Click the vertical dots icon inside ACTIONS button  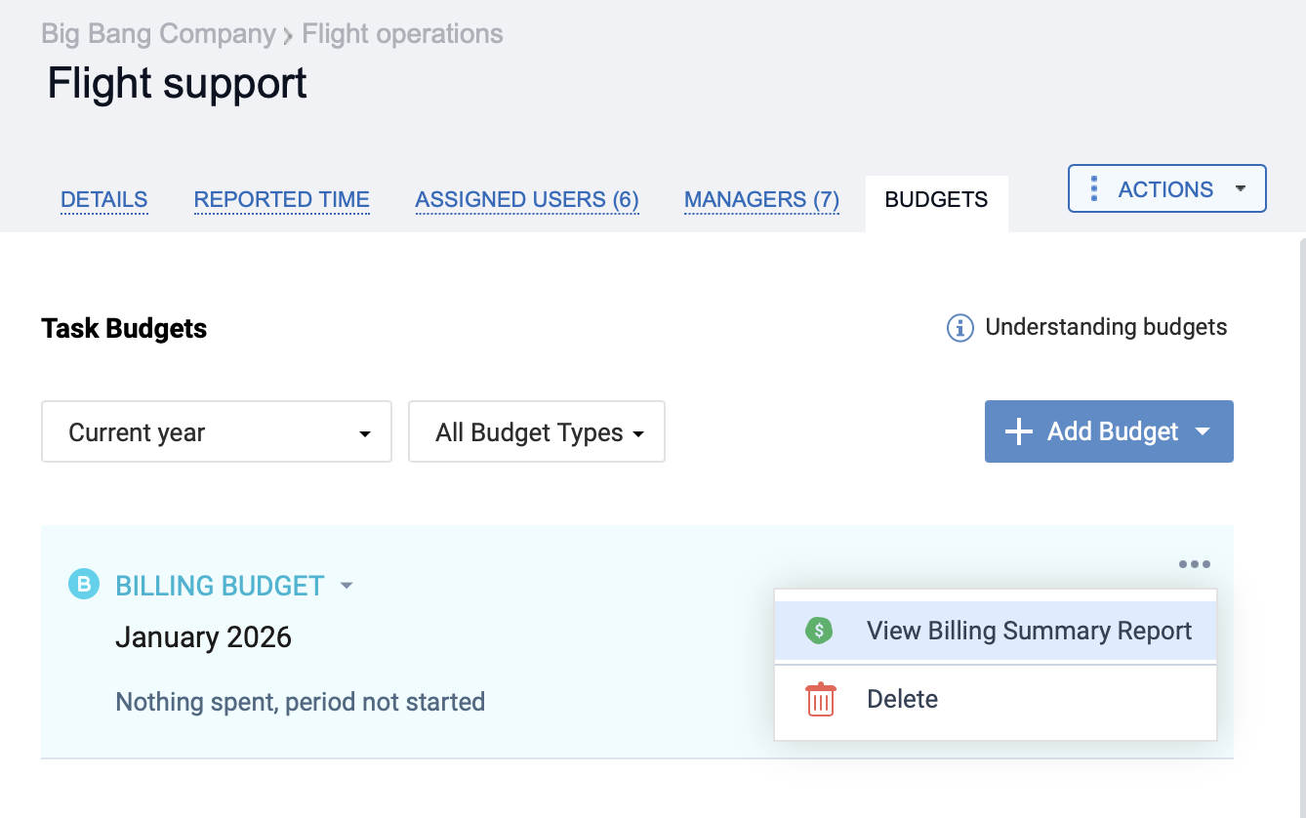pyautogui.click(x=1095, y=187)
